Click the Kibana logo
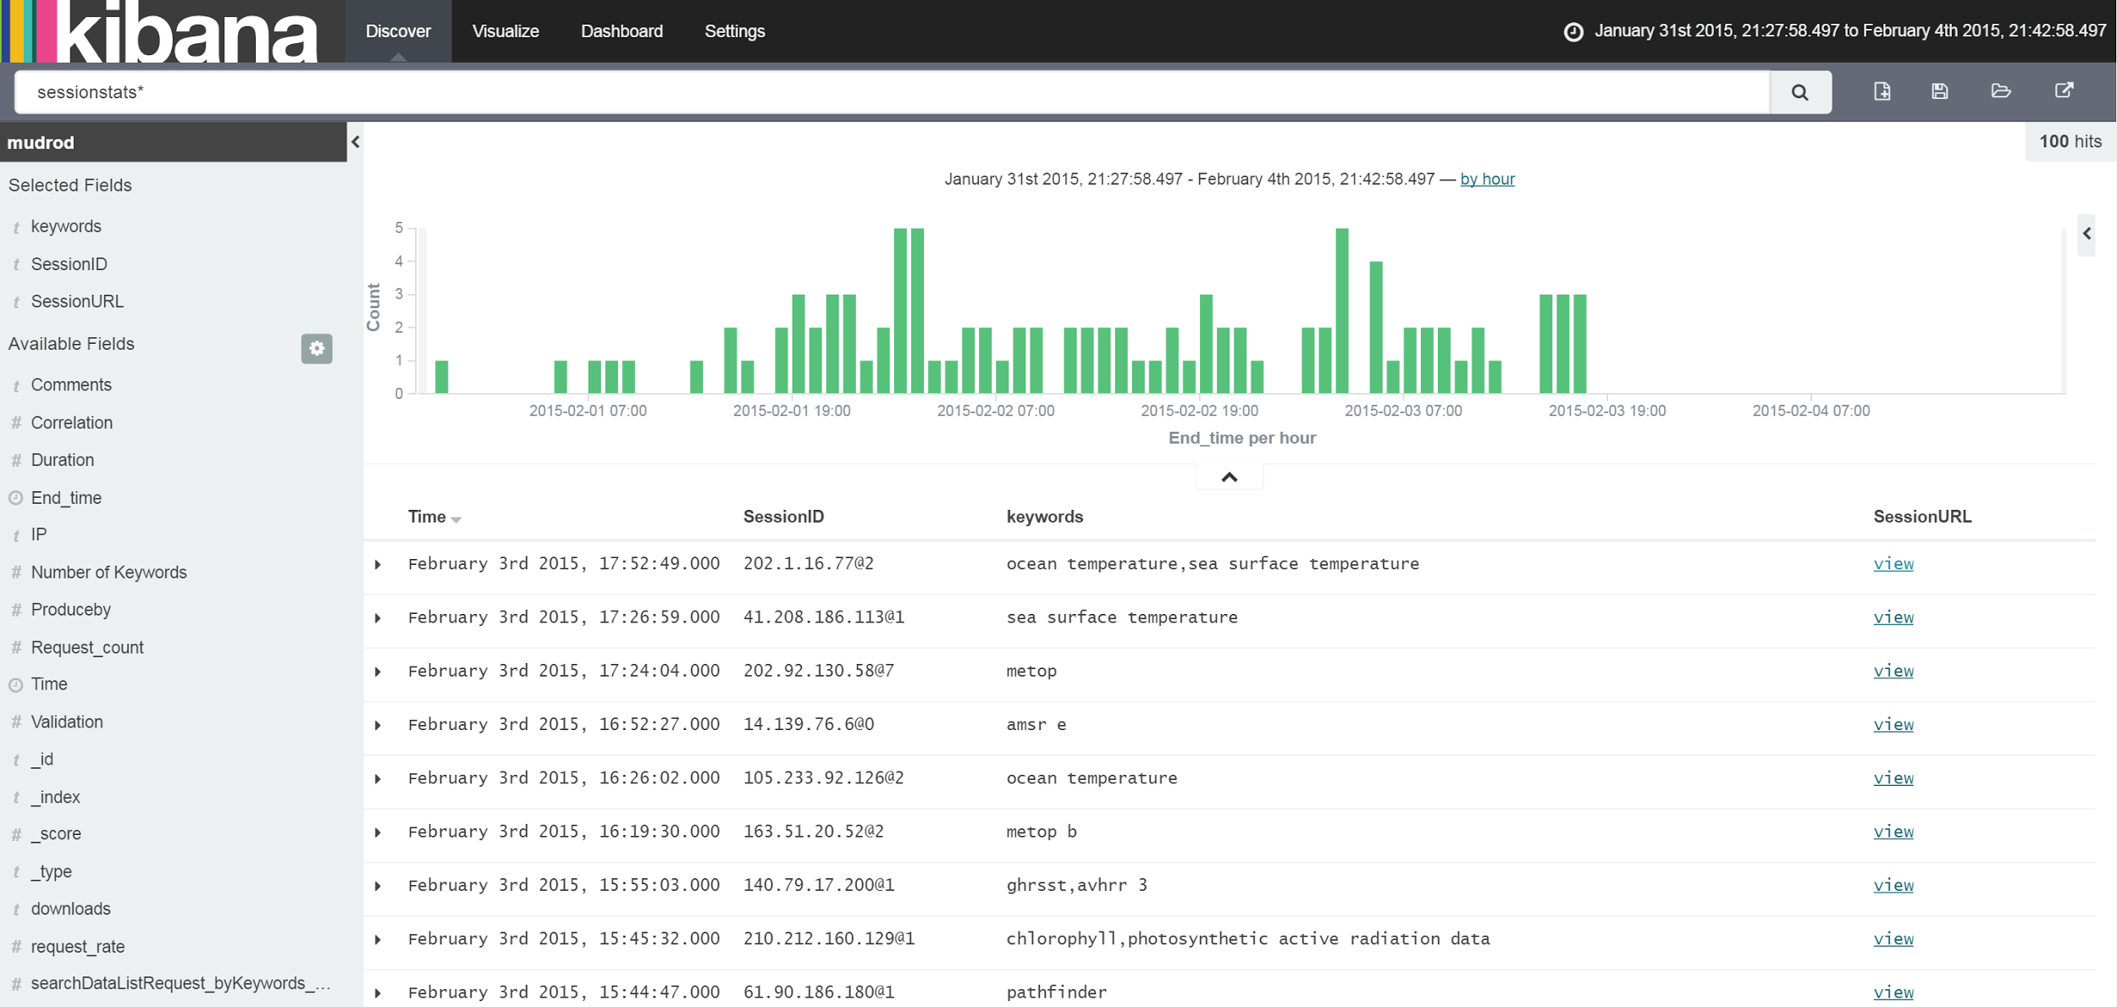Image resolution: width=2117 pixels, height=1007 pixels. (161, 31)
